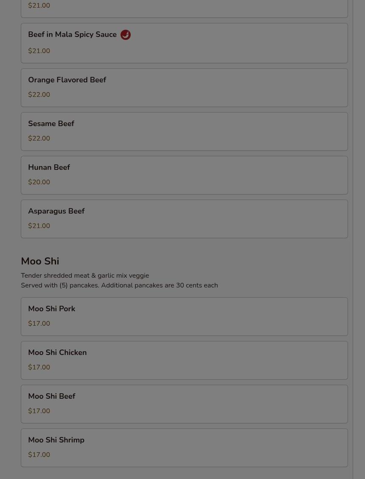Open the Moo Shi Shrimp item

(x=184, y=448)
